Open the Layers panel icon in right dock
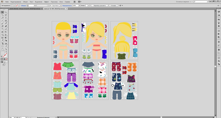Screen dimensions: 221x118 click(218, 50)
